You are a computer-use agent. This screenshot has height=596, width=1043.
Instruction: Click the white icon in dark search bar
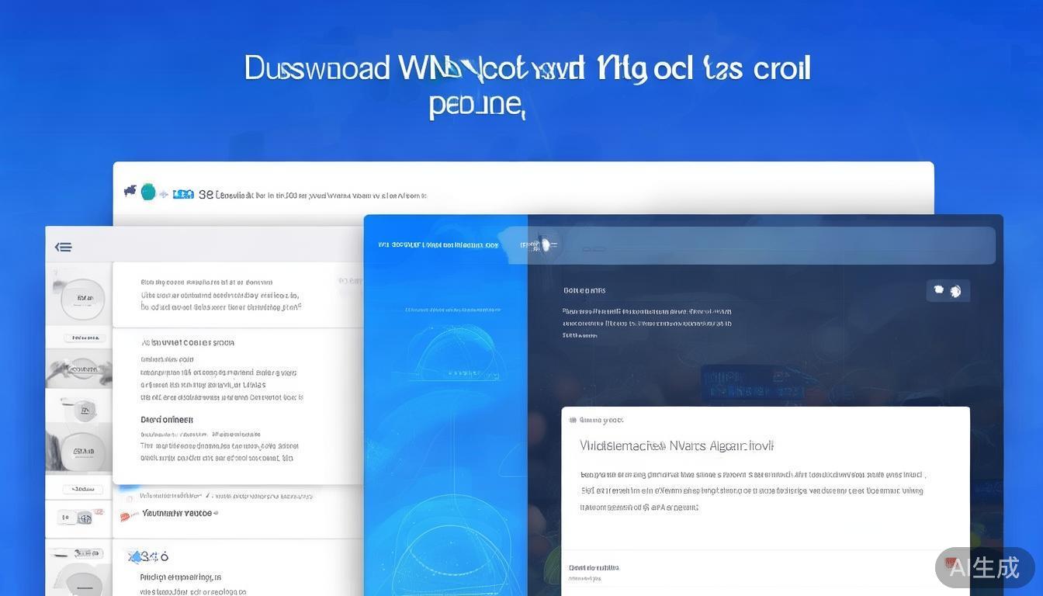(x=545, y=245)
